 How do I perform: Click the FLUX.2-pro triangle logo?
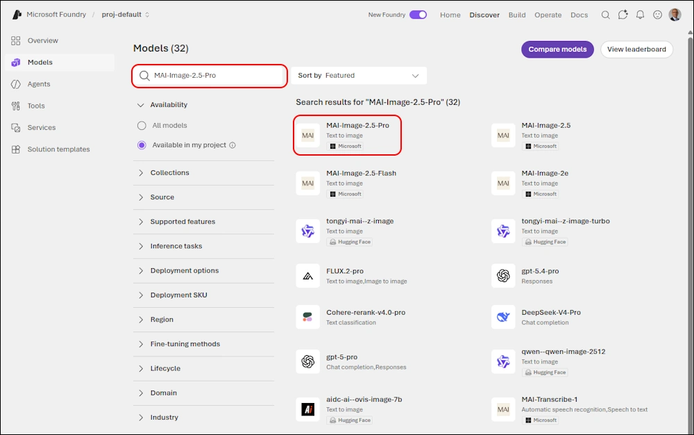(307, 276)
